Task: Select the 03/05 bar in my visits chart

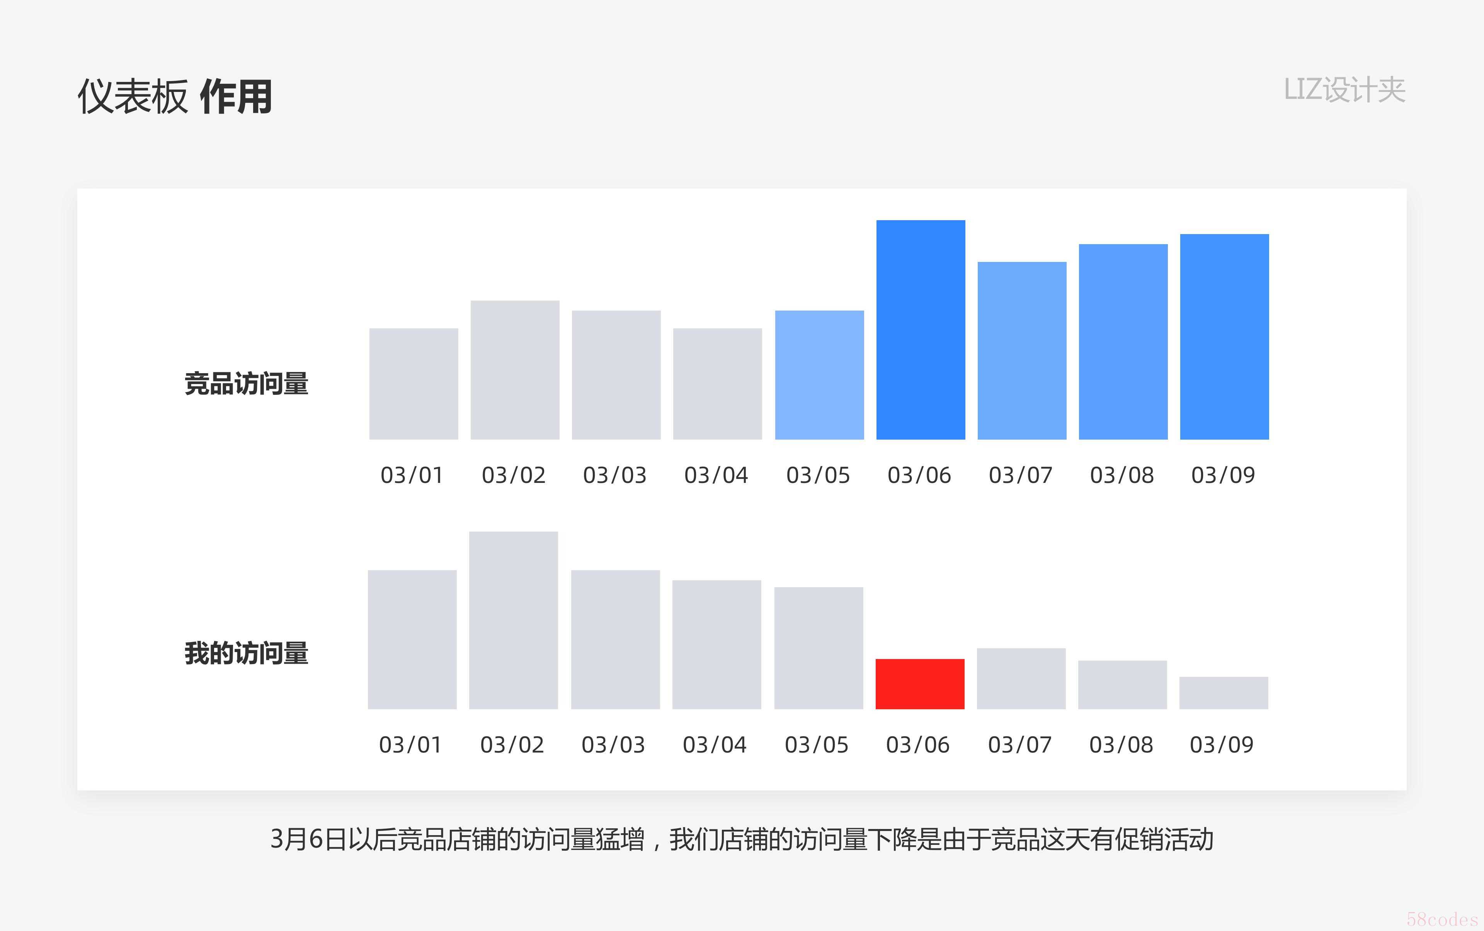Action: pos(818,648)
